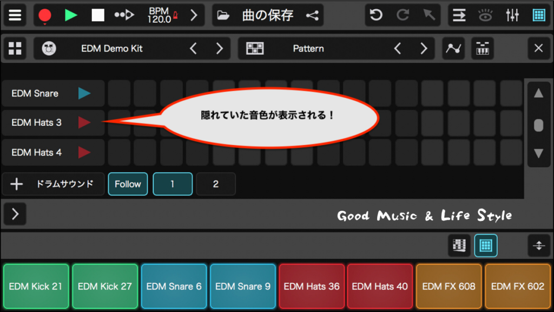Toggle the cyan grid view icon in top bar
The image size is (554, 312).
(x=539, y=15)
